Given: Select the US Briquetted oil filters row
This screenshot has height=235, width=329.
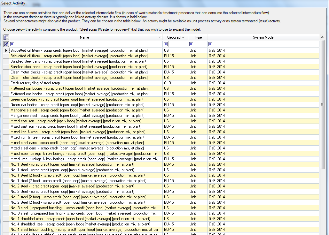Looking at the screenshot, I should [161, 50].
